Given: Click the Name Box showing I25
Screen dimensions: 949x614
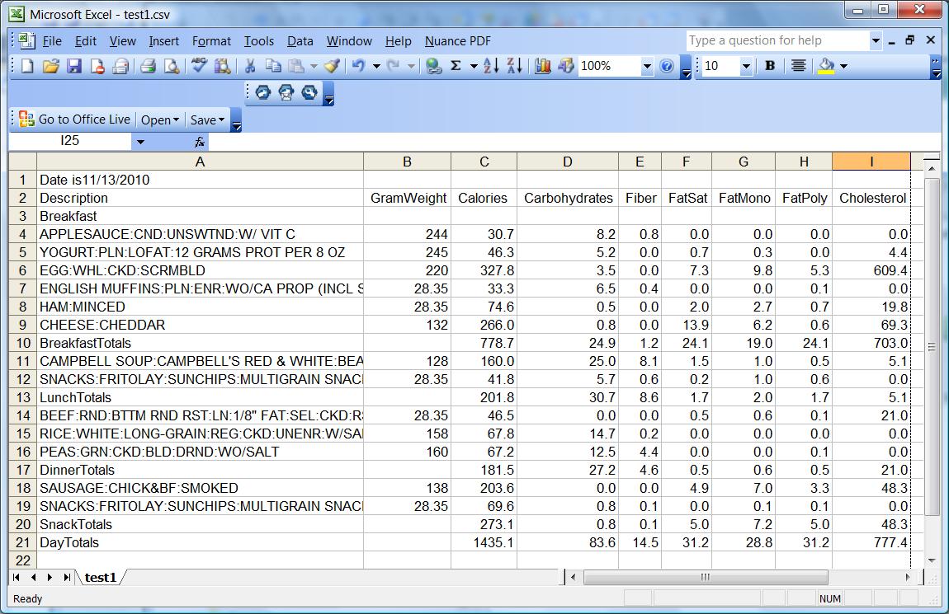Looking at the screenshot, I should pyautogui.click(x=69, y=141).
